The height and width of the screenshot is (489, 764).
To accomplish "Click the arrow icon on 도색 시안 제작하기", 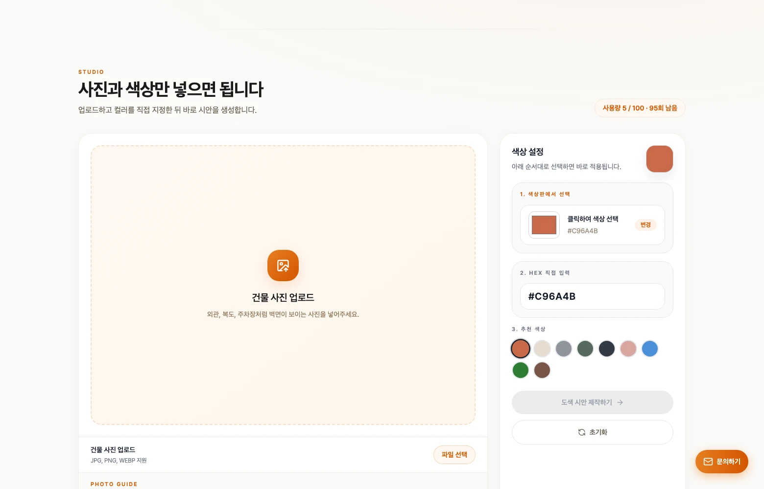I will click(x=620, y=402).
